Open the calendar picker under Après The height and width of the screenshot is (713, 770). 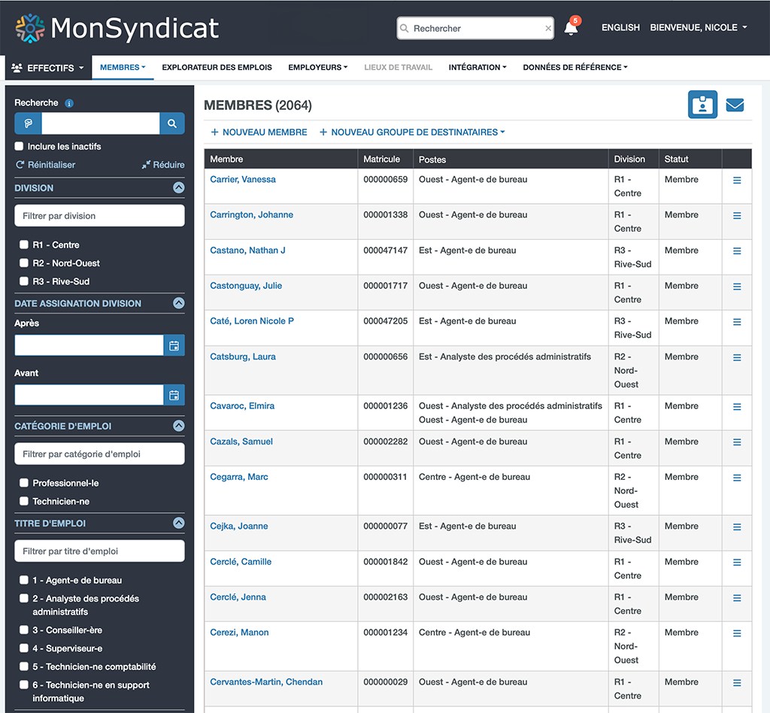click(x=174, y=345)
